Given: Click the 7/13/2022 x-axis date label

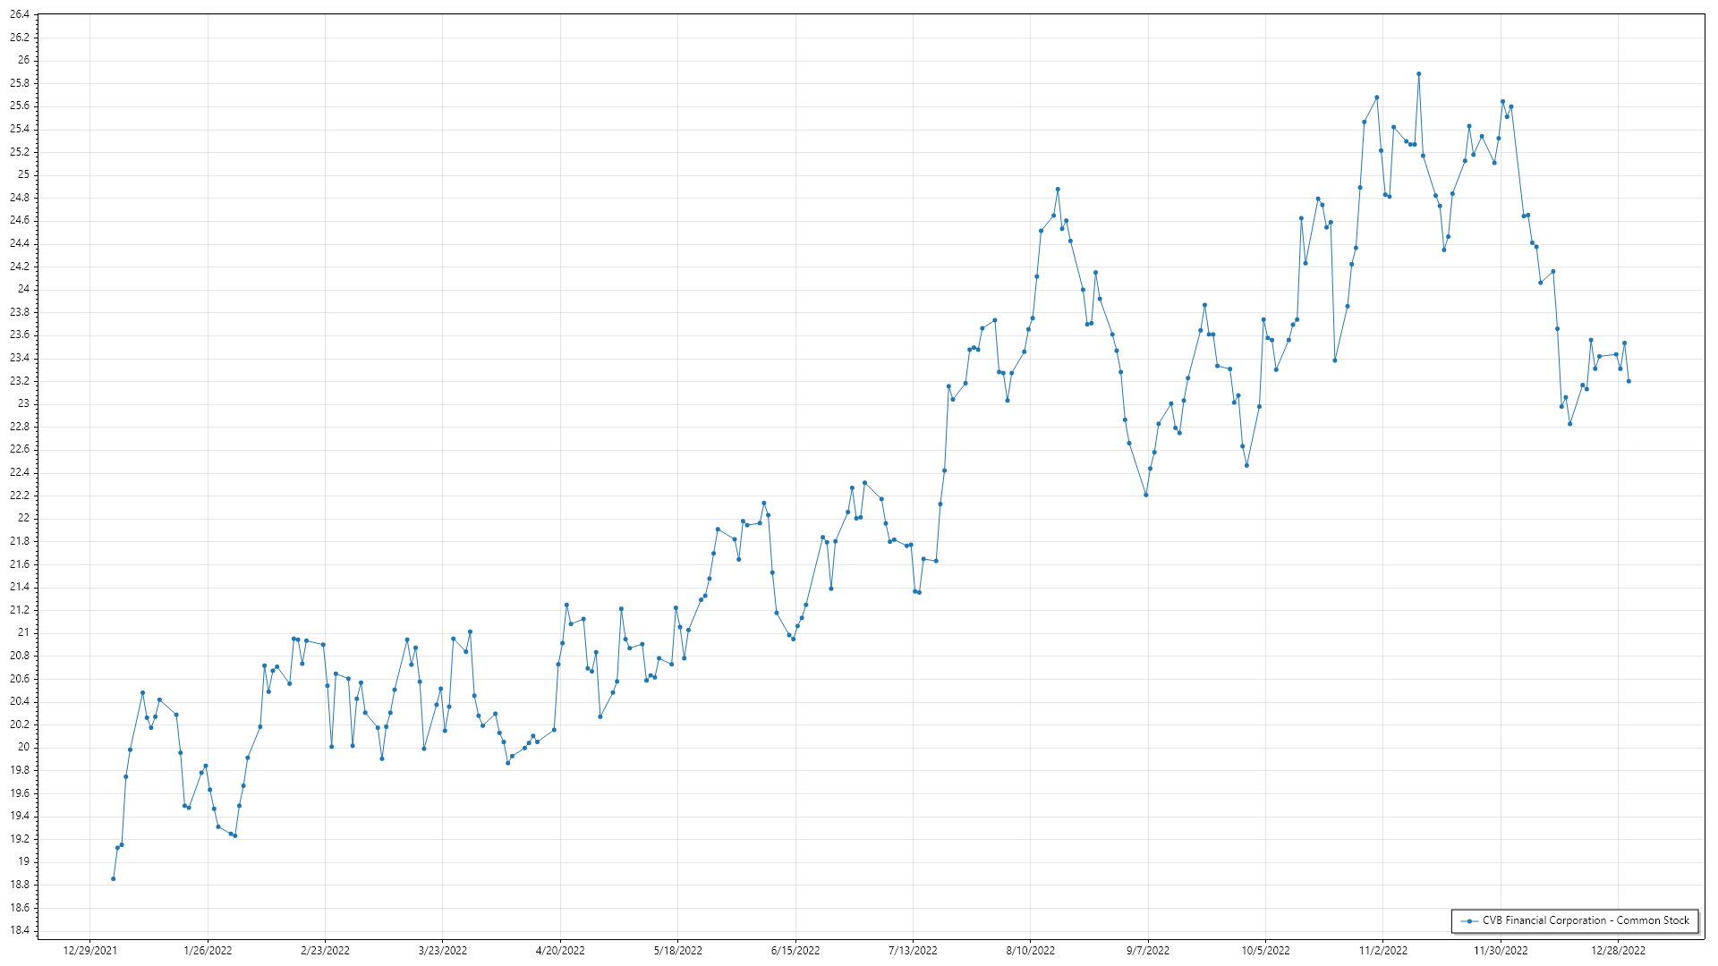Looking at the screenshot, I should pos(913,950).
